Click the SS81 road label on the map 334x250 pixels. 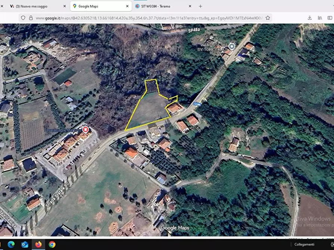pyautogui.click(x=197, y=104)
